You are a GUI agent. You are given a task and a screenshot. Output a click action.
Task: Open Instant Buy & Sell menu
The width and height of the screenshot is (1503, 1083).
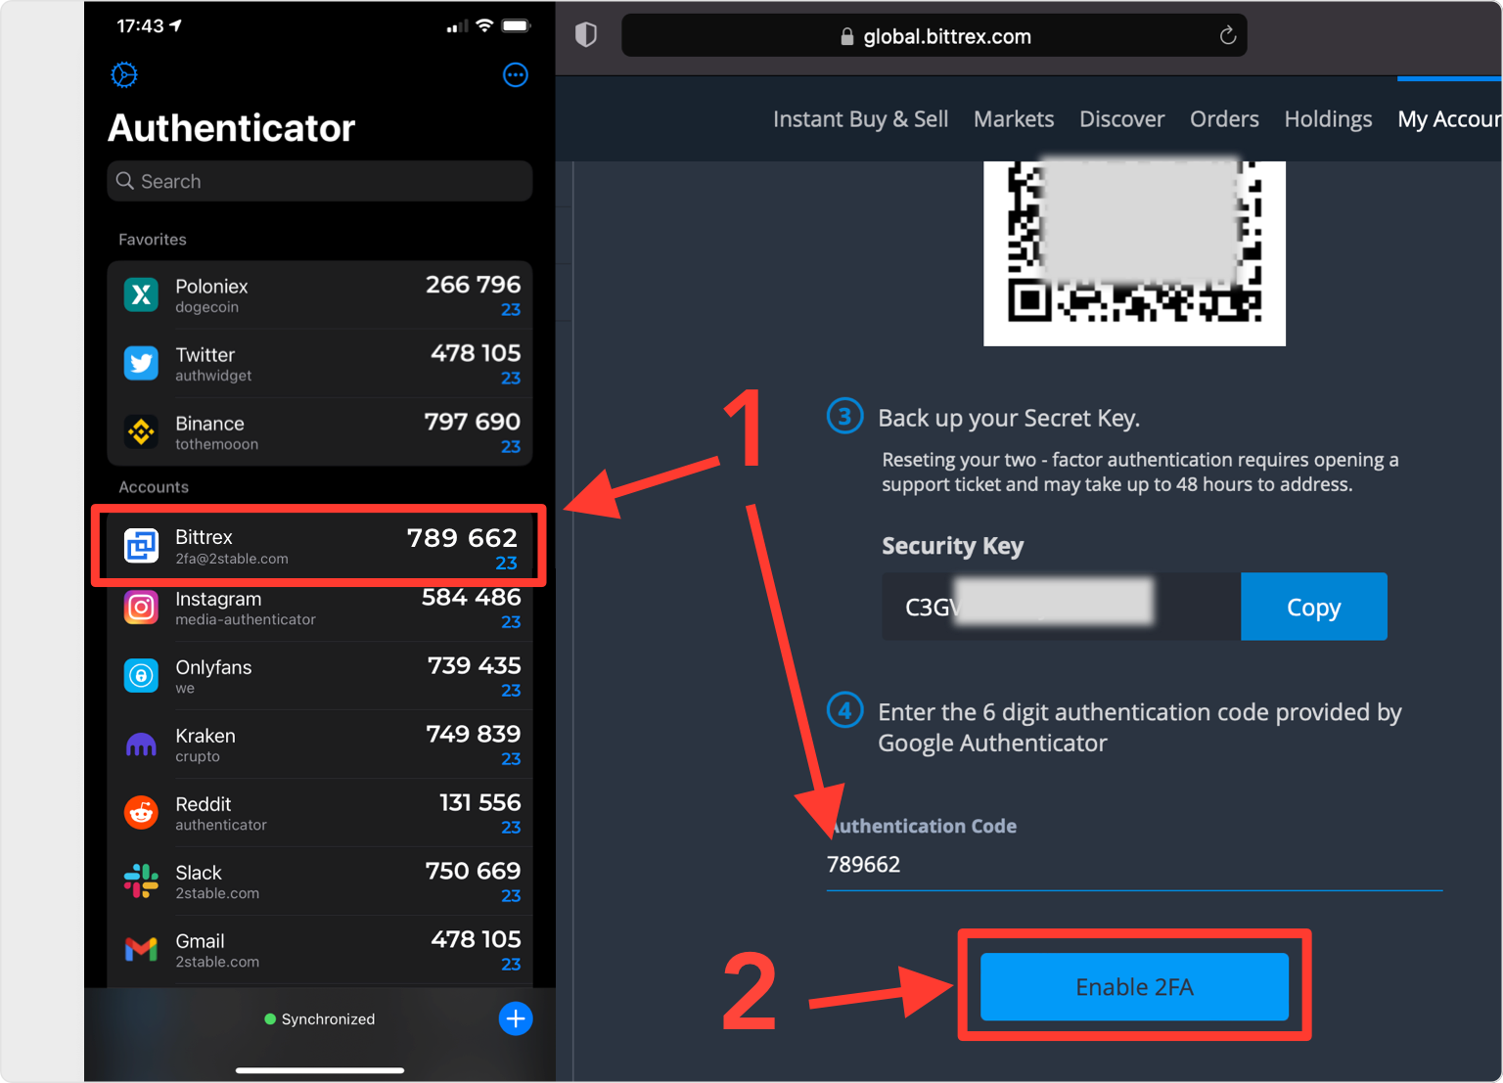point(861,119)
